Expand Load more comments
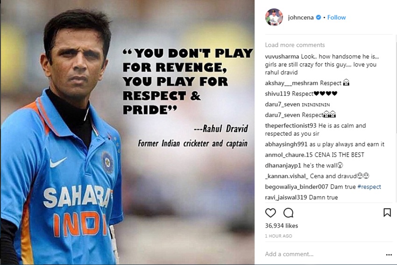397x265 pixels. coord(295,45)
